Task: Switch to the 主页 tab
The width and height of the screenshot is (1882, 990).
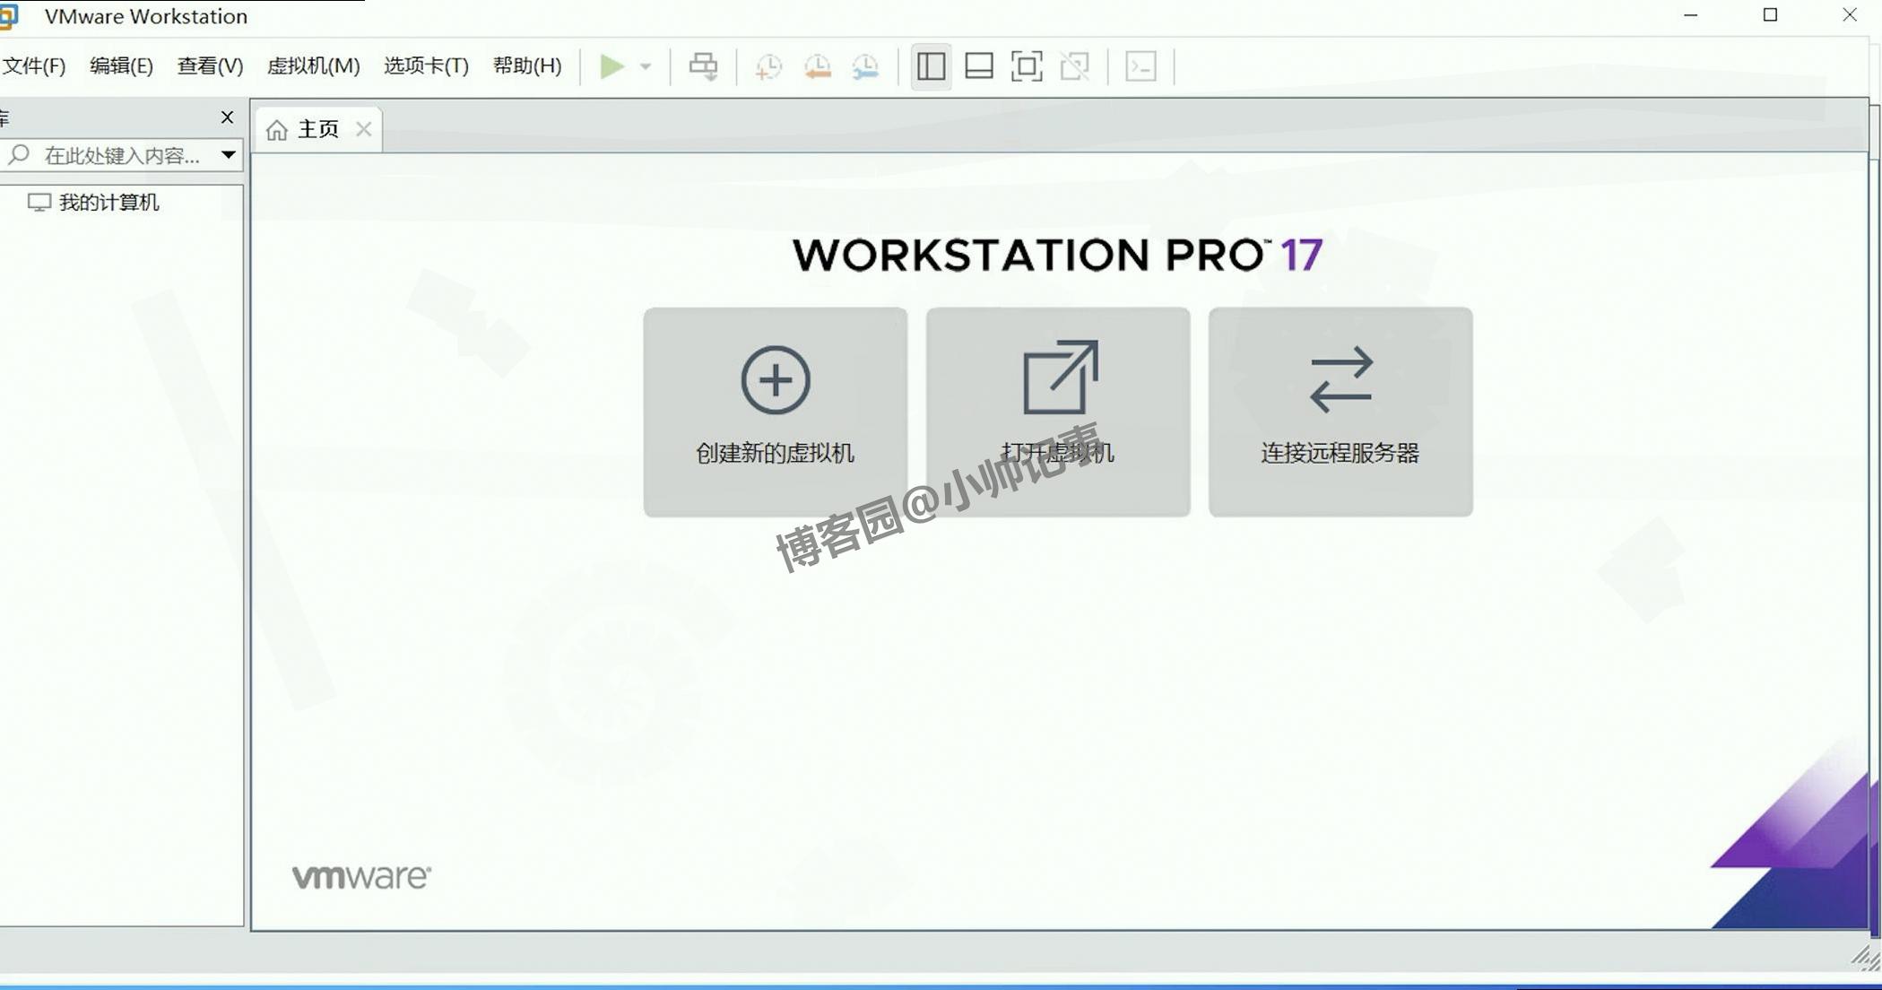Action: (x=318, y=128)
